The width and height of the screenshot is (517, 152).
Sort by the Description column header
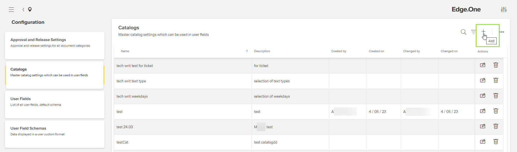(262, 51)
